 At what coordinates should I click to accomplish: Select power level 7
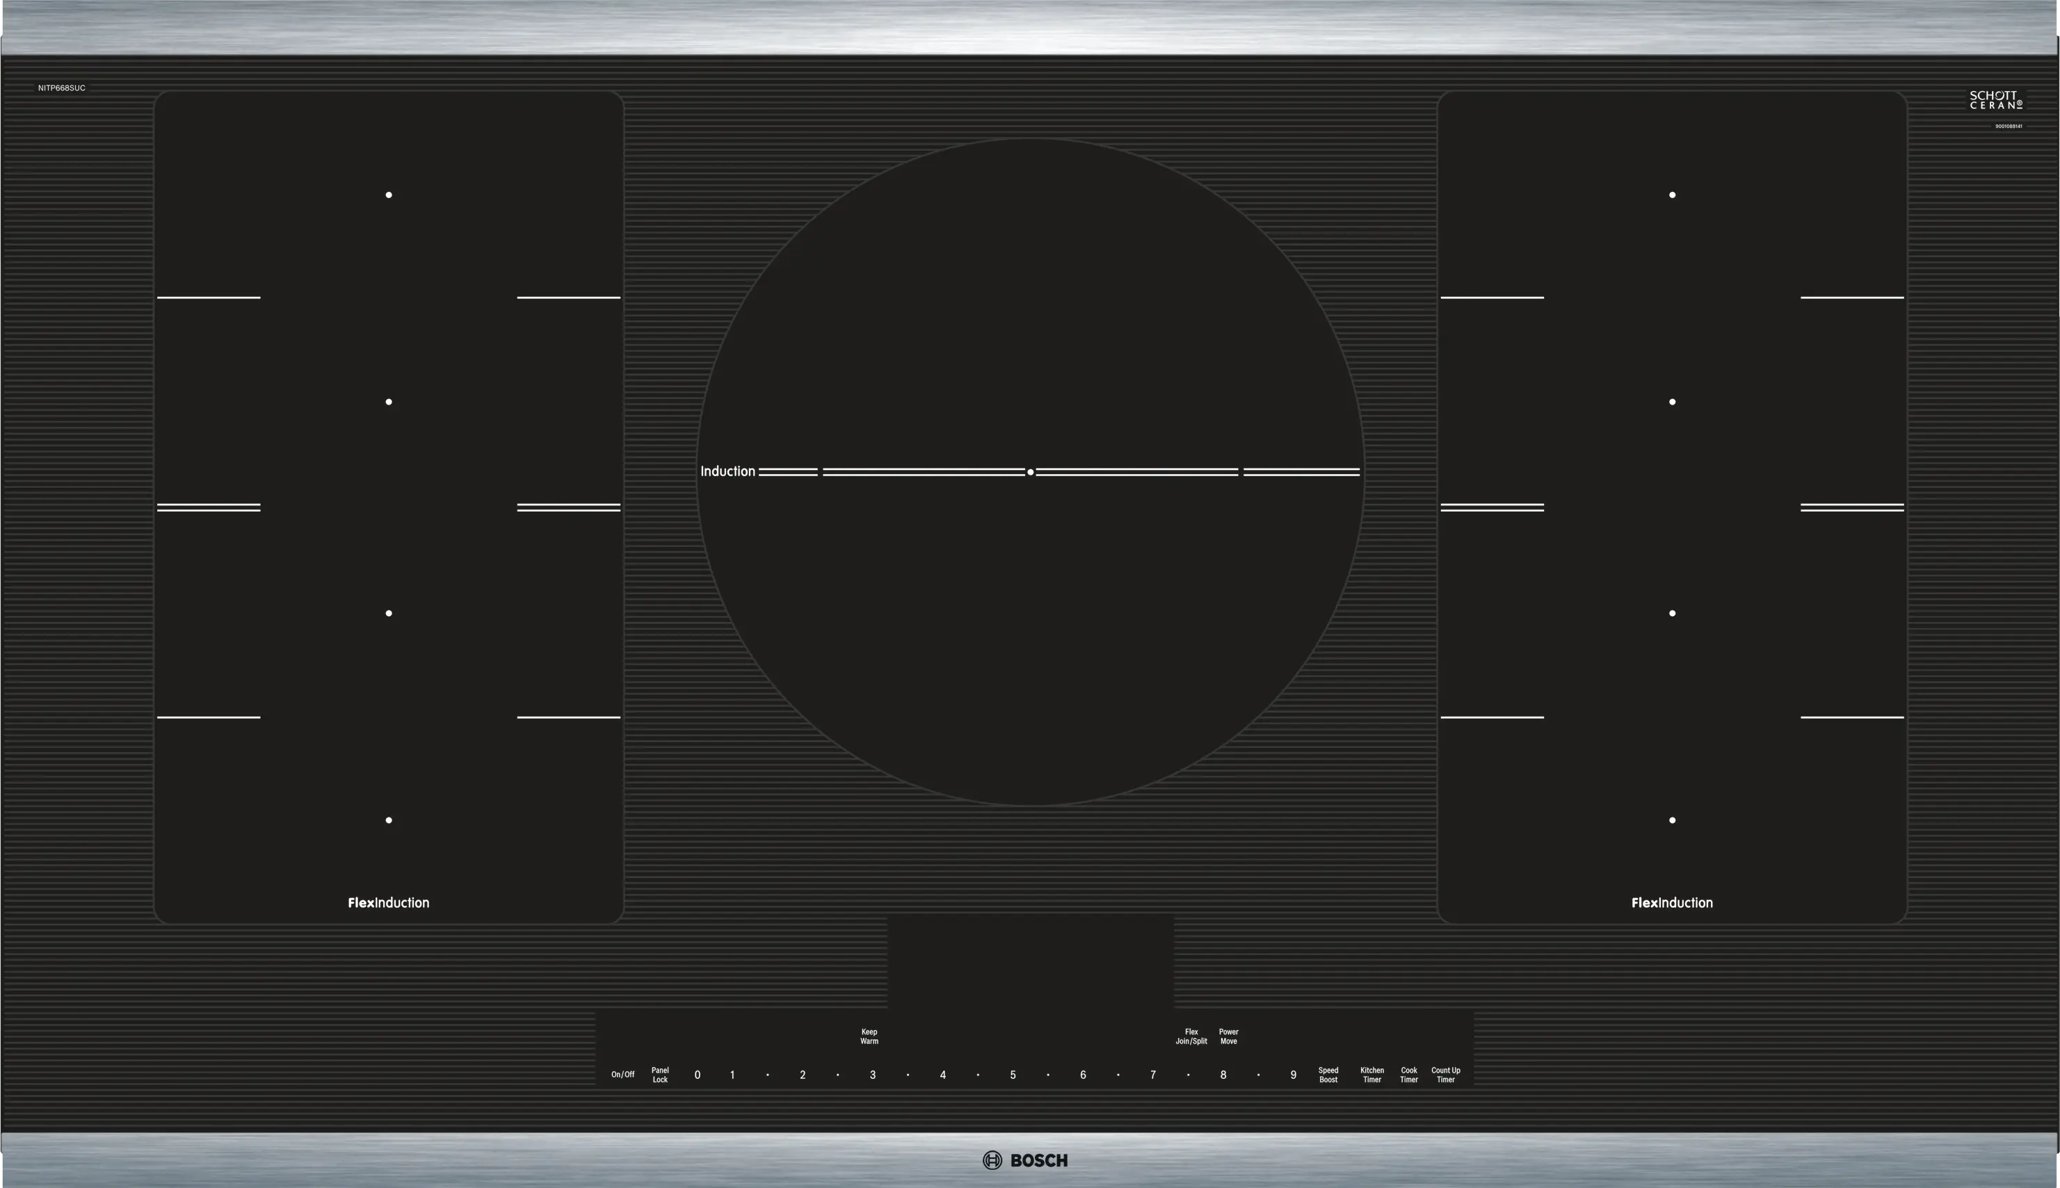coord(1152,1075)
